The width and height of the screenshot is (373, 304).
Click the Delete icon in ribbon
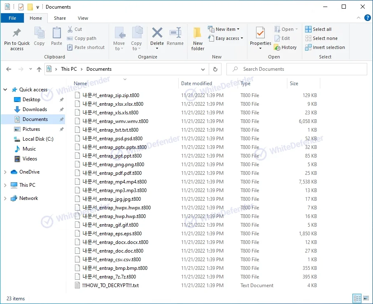(x=157, y=33)
